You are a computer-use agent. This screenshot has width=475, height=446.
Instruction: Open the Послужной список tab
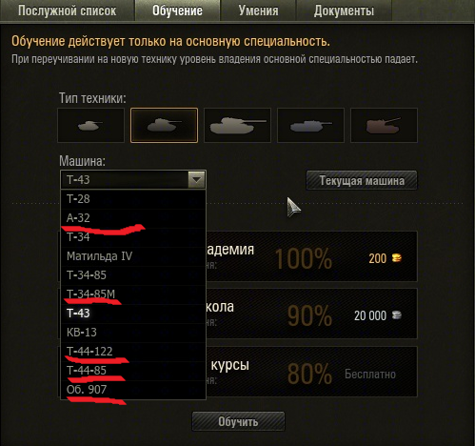pos(68,10)
